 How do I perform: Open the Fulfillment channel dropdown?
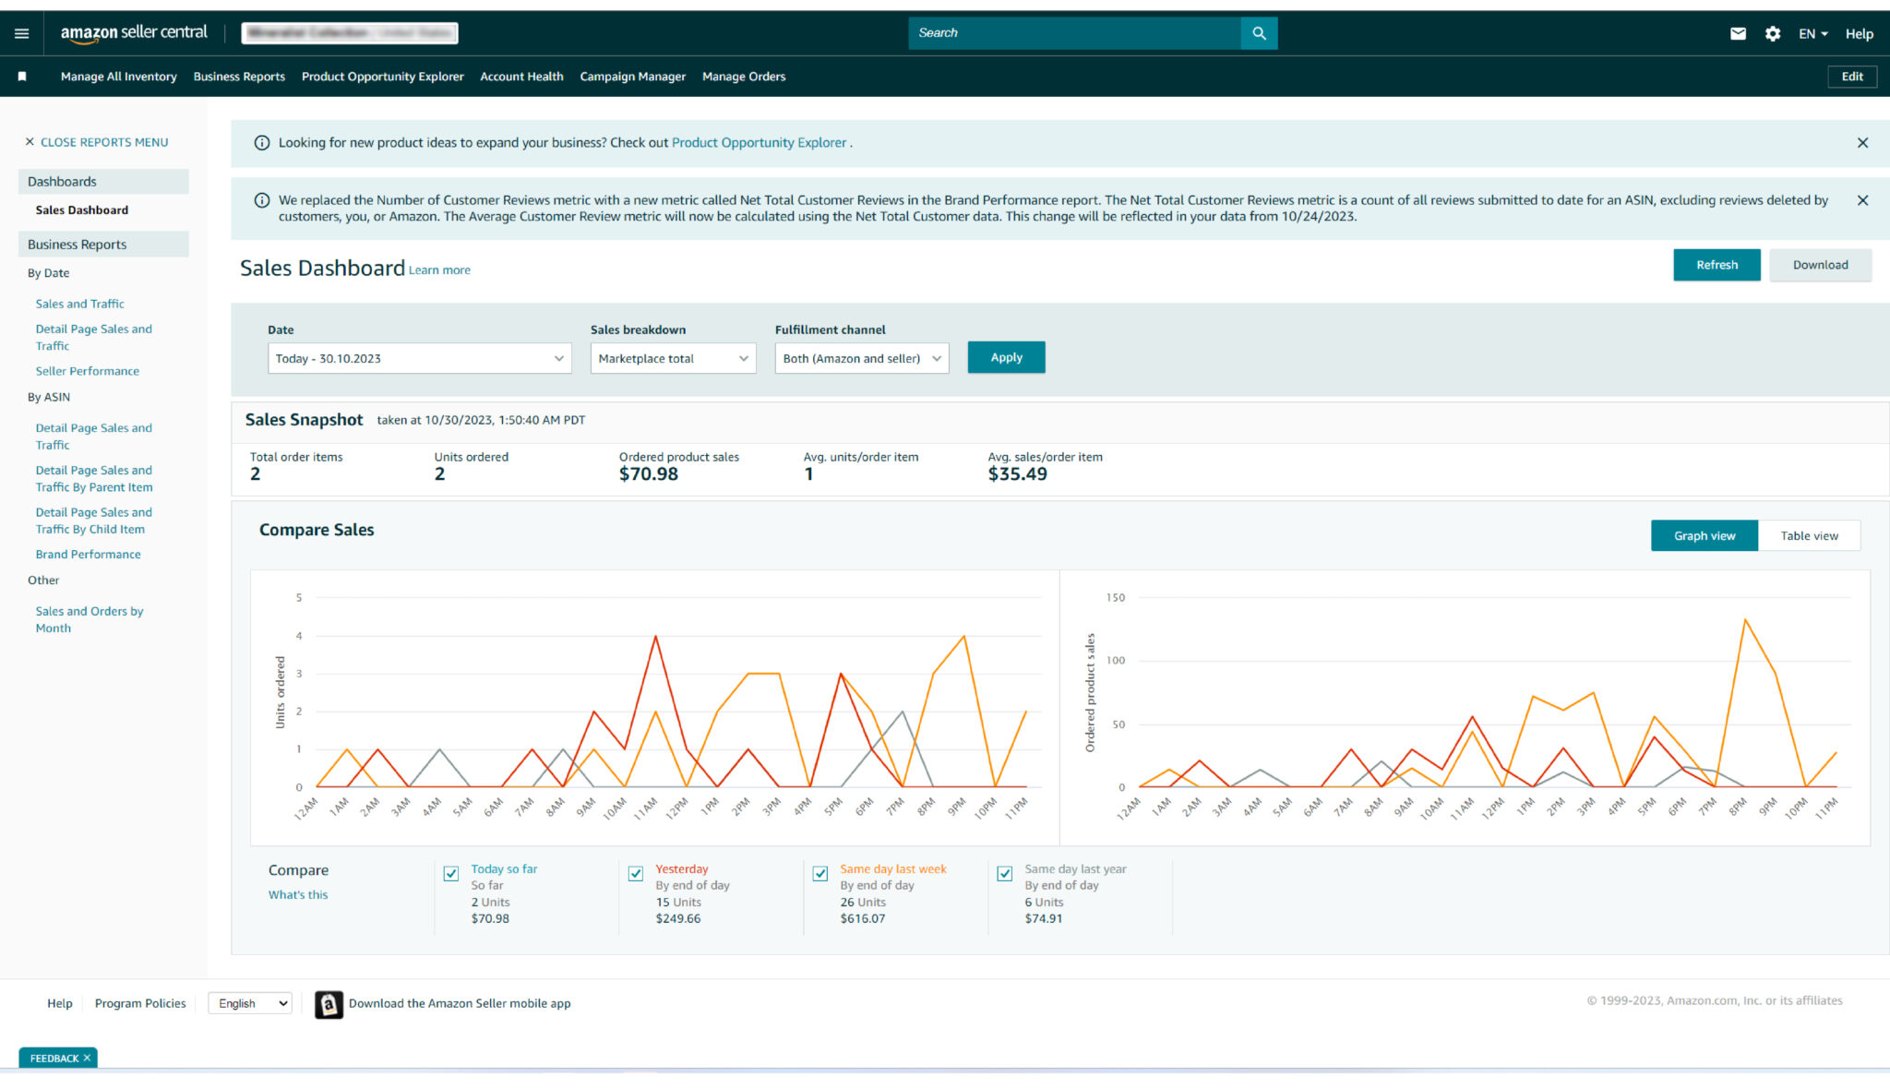coord(862,358)
